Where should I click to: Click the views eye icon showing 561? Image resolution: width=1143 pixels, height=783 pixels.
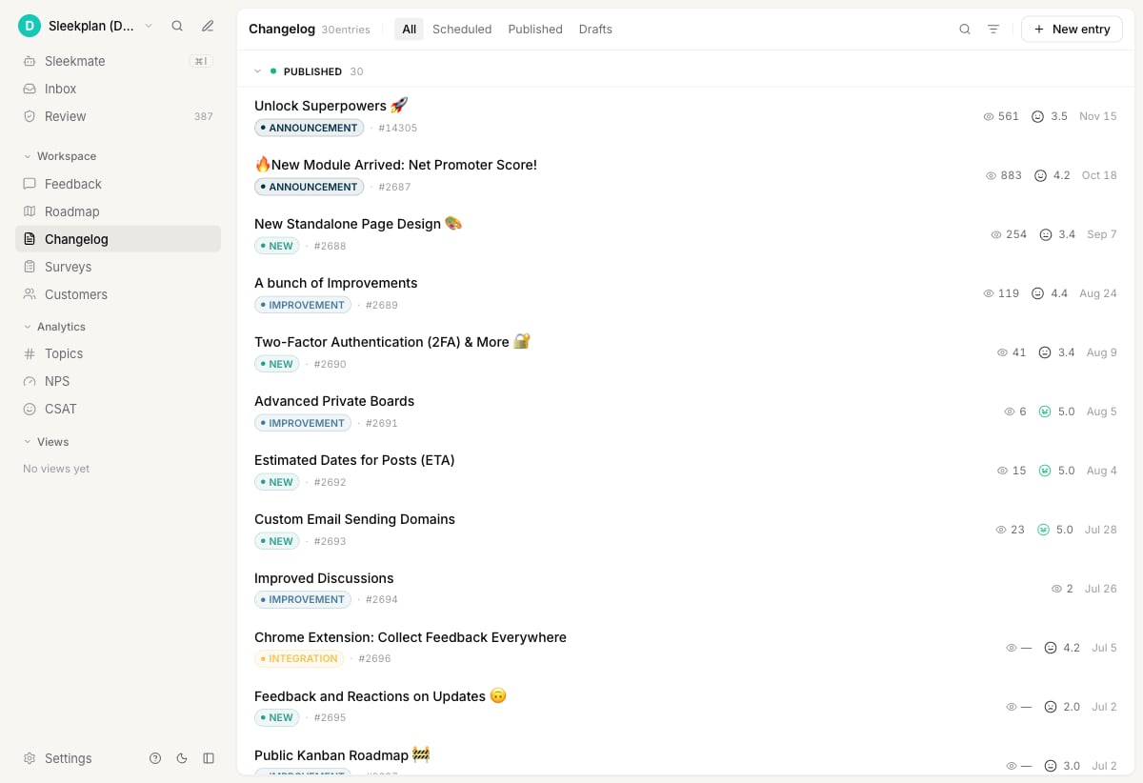(989, 116)
